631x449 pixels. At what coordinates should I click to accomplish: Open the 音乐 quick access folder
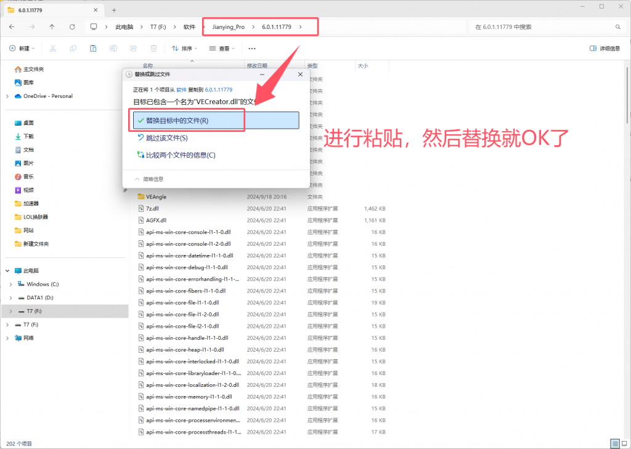[24, 177]
